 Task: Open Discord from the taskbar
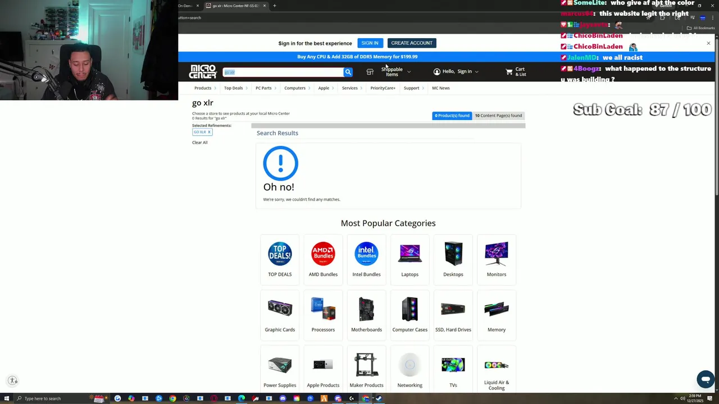[x=283, y=398]
